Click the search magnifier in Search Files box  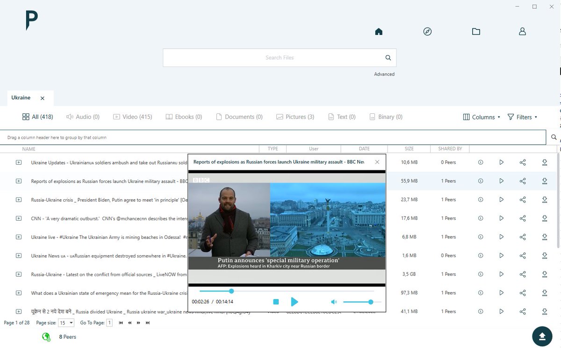click(388, 58)
